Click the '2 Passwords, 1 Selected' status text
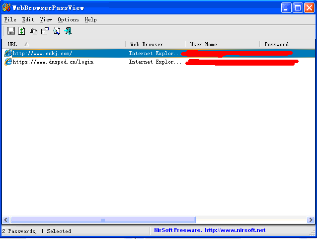 [x=37, y=231]
